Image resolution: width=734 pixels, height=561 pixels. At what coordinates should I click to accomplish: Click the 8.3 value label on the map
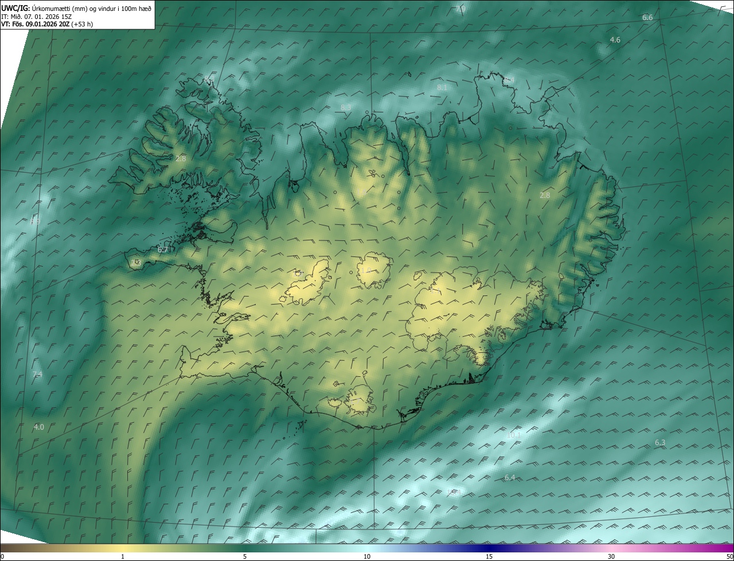346,107
